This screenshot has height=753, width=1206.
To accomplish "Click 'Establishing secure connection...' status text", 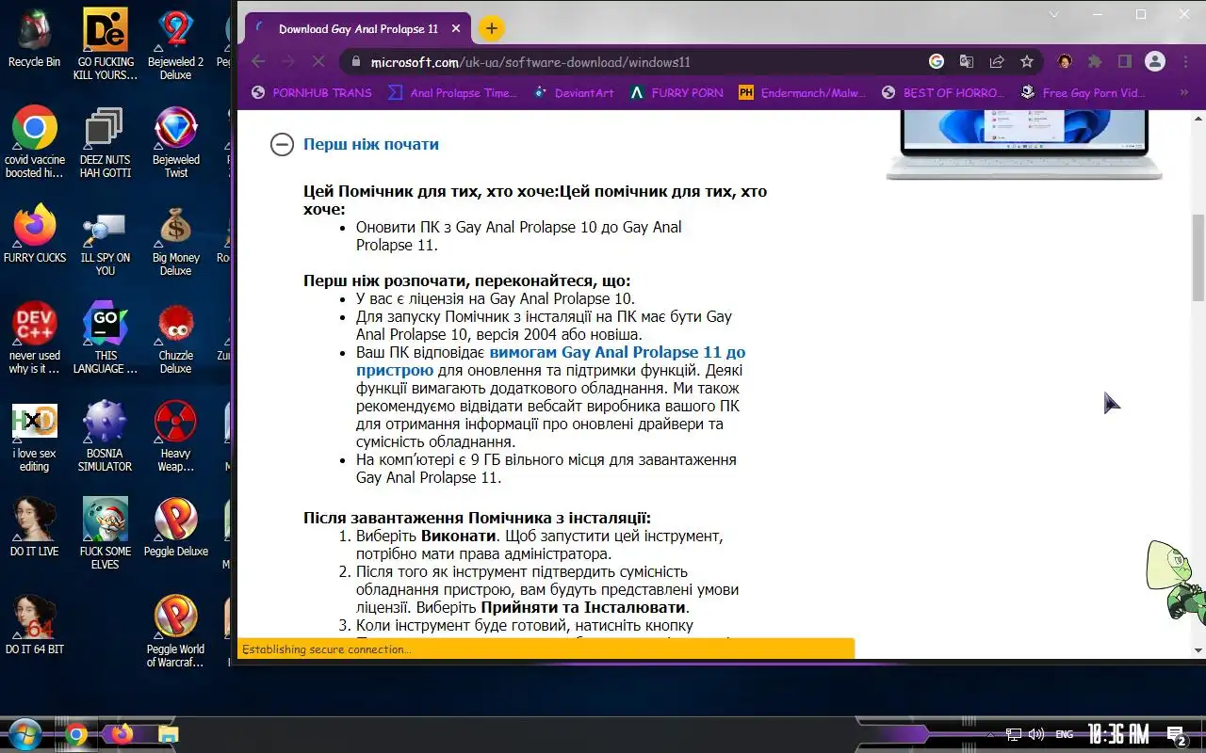I will point(327,649).
